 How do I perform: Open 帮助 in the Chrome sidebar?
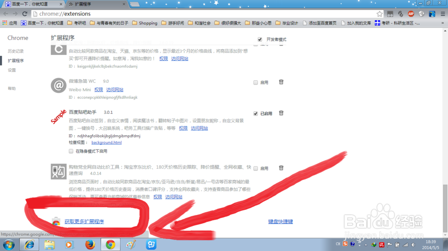[12, 88]
